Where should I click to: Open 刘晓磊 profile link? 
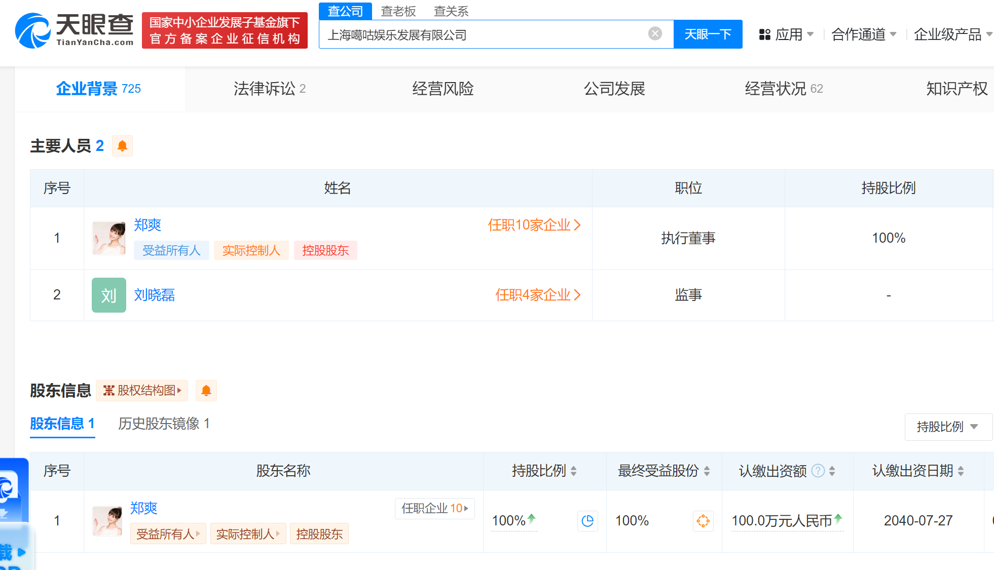point(154,295)
